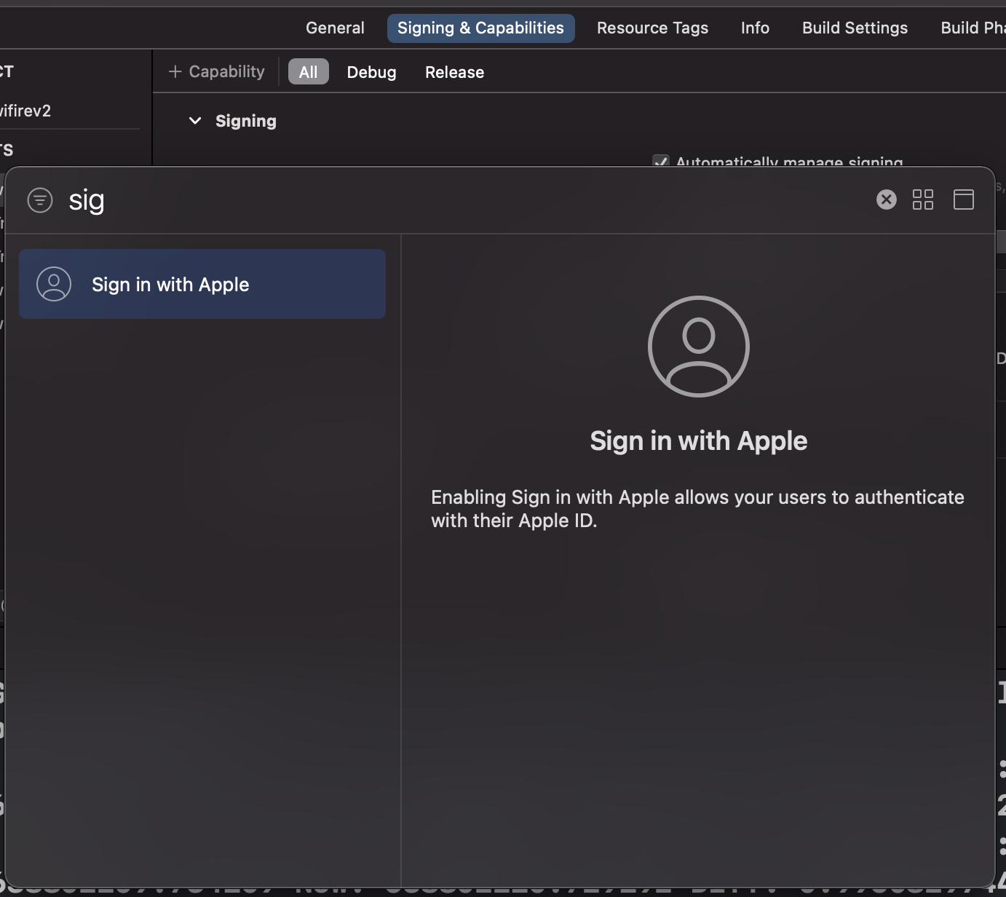This screenshot has height=897, width=1006.
Task: Click the person icon in Sign in with Apple row
Action: 54,284
